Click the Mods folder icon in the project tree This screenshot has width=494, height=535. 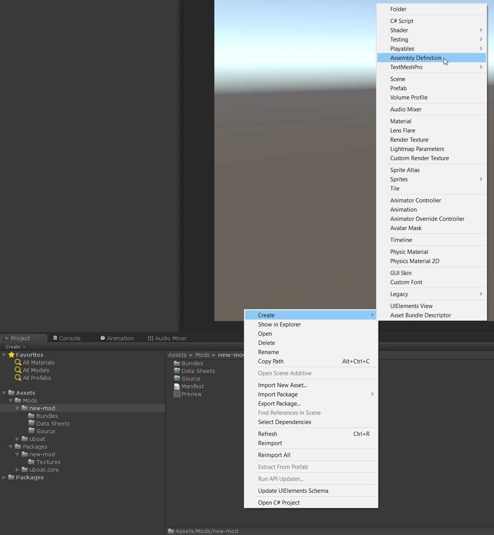(18, 400)
